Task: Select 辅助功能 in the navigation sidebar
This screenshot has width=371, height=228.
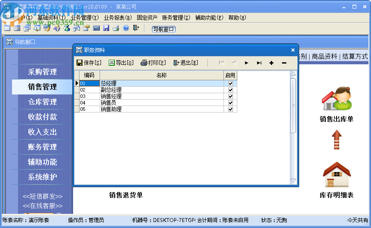Action: (x=42, y=162)
